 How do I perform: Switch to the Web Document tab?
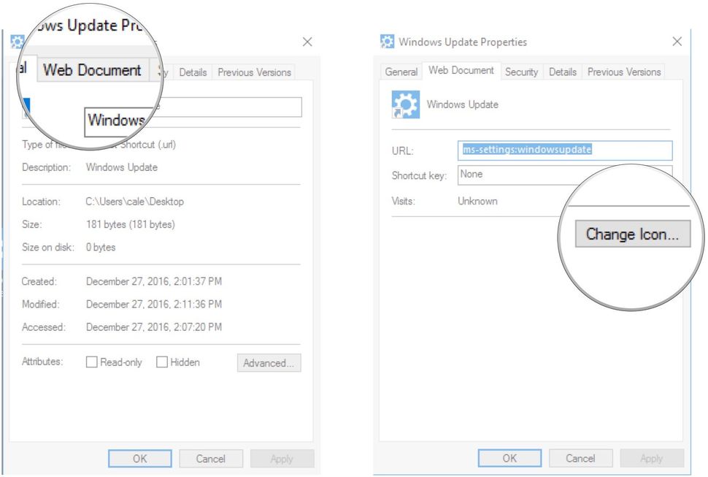[x=93, y=69]
